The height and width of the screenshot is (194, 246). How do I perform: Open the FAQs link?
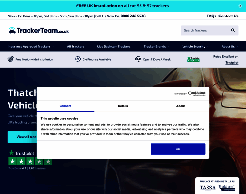click(x=211, y=16)
